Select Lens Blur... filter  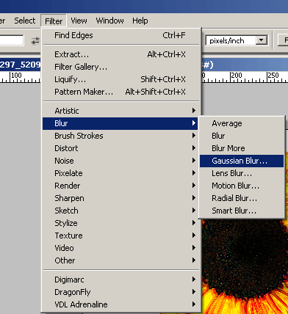click(242, 173)
